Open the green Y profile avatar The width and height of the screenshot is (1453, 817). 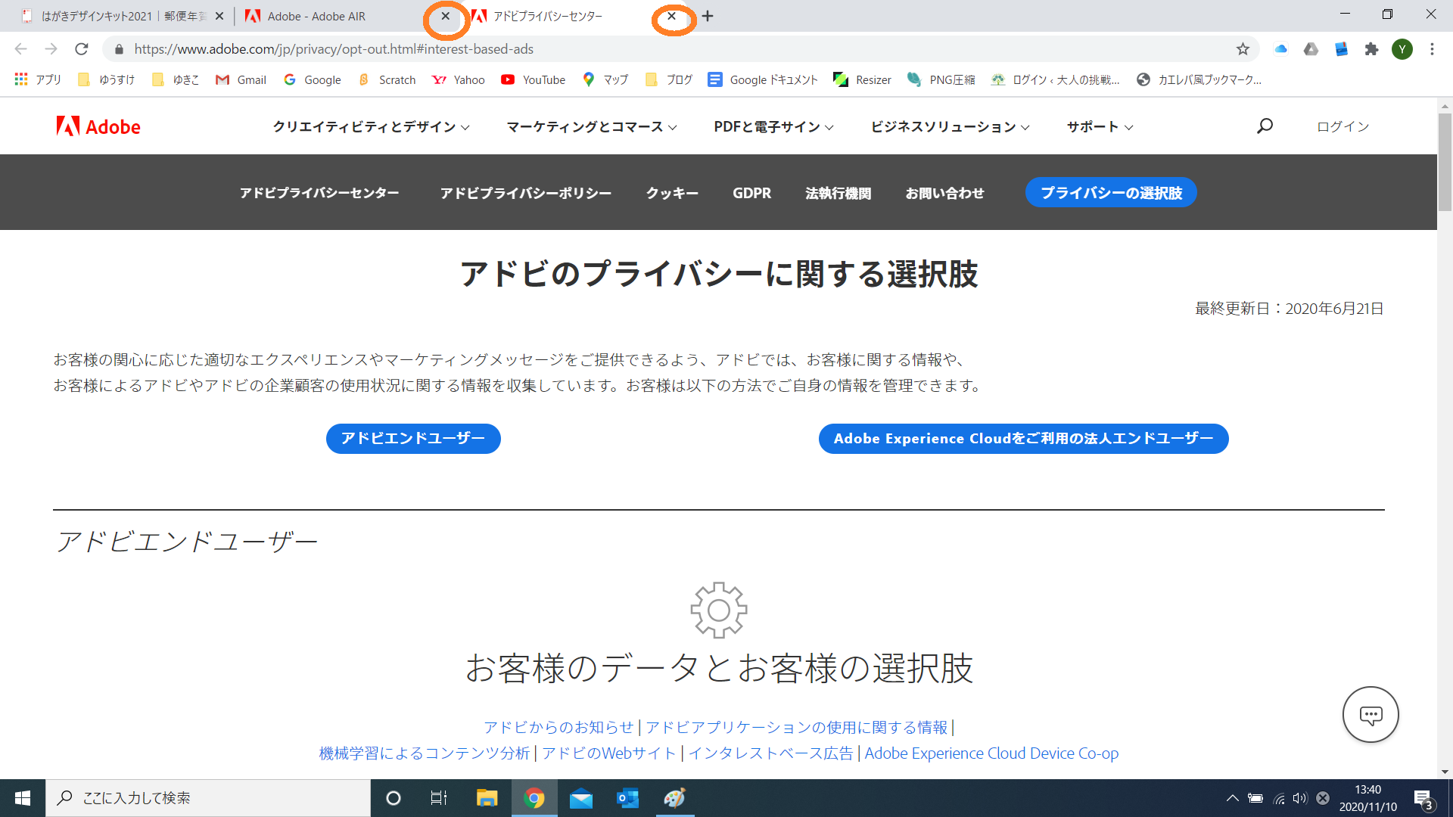[x=1402, y=49]
